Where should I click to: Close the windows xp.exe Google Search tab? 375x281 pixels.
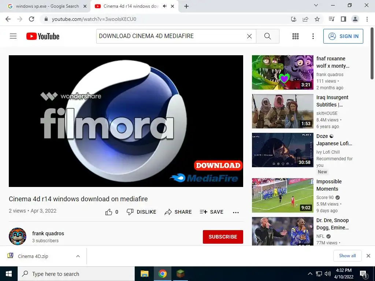tap(85, 7)
